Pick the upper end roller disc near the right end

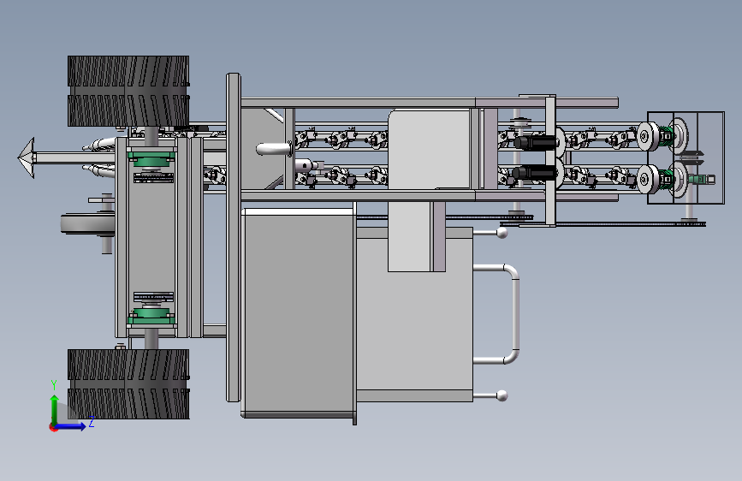[x=647, y=137]
